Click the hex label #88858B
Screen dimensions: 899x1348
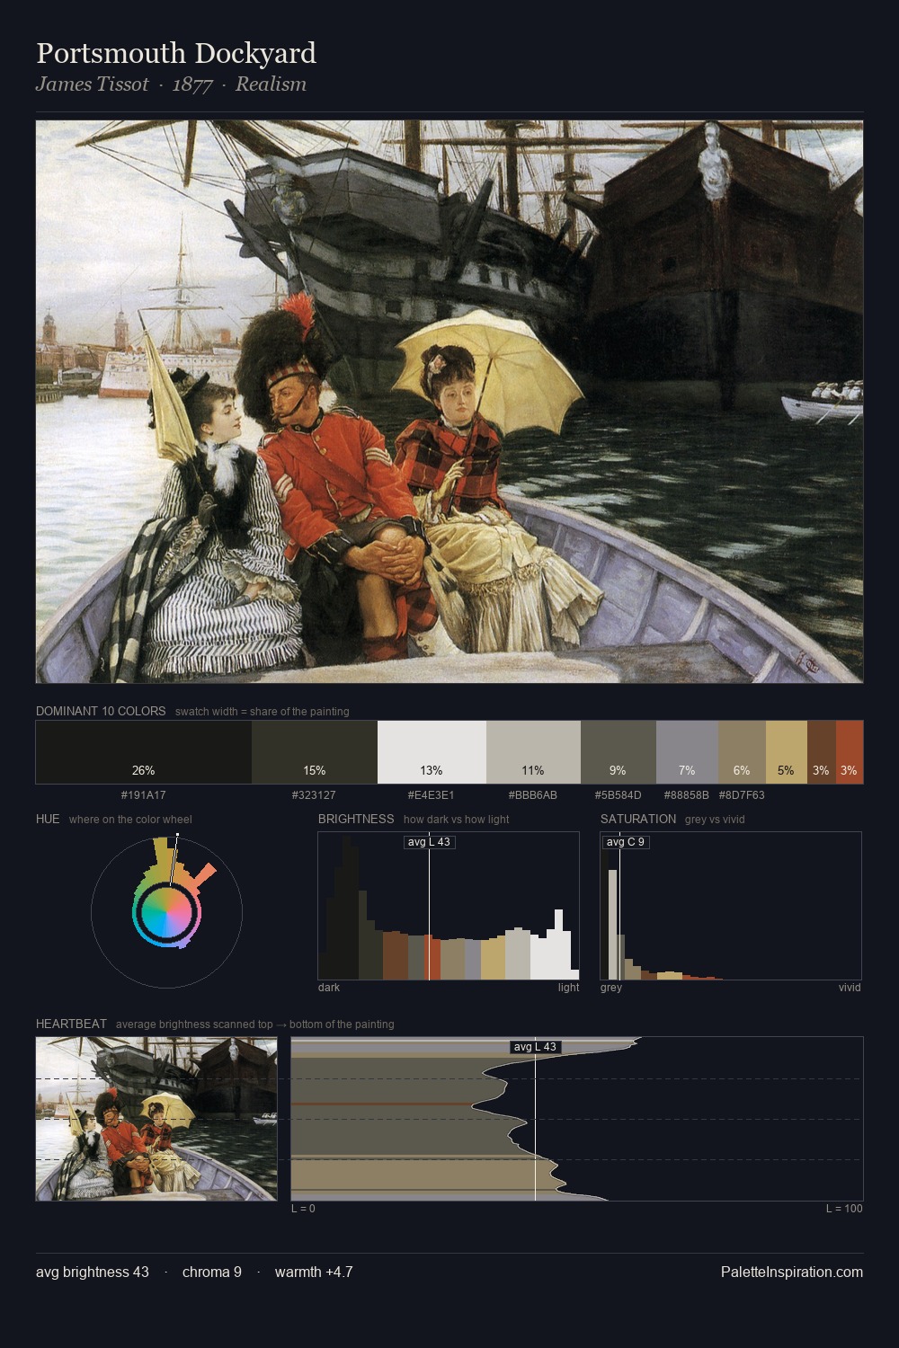click(x=686, y=795)
